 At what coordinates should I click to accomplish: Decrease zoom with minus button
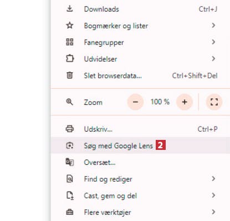(x=135, y=102)
